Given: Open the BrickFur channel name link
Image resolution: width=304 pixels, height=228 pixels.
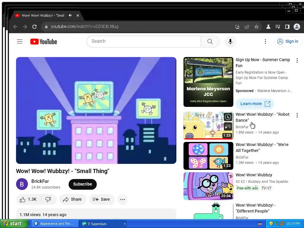Looking at the screenshot, I should [40, 181].
